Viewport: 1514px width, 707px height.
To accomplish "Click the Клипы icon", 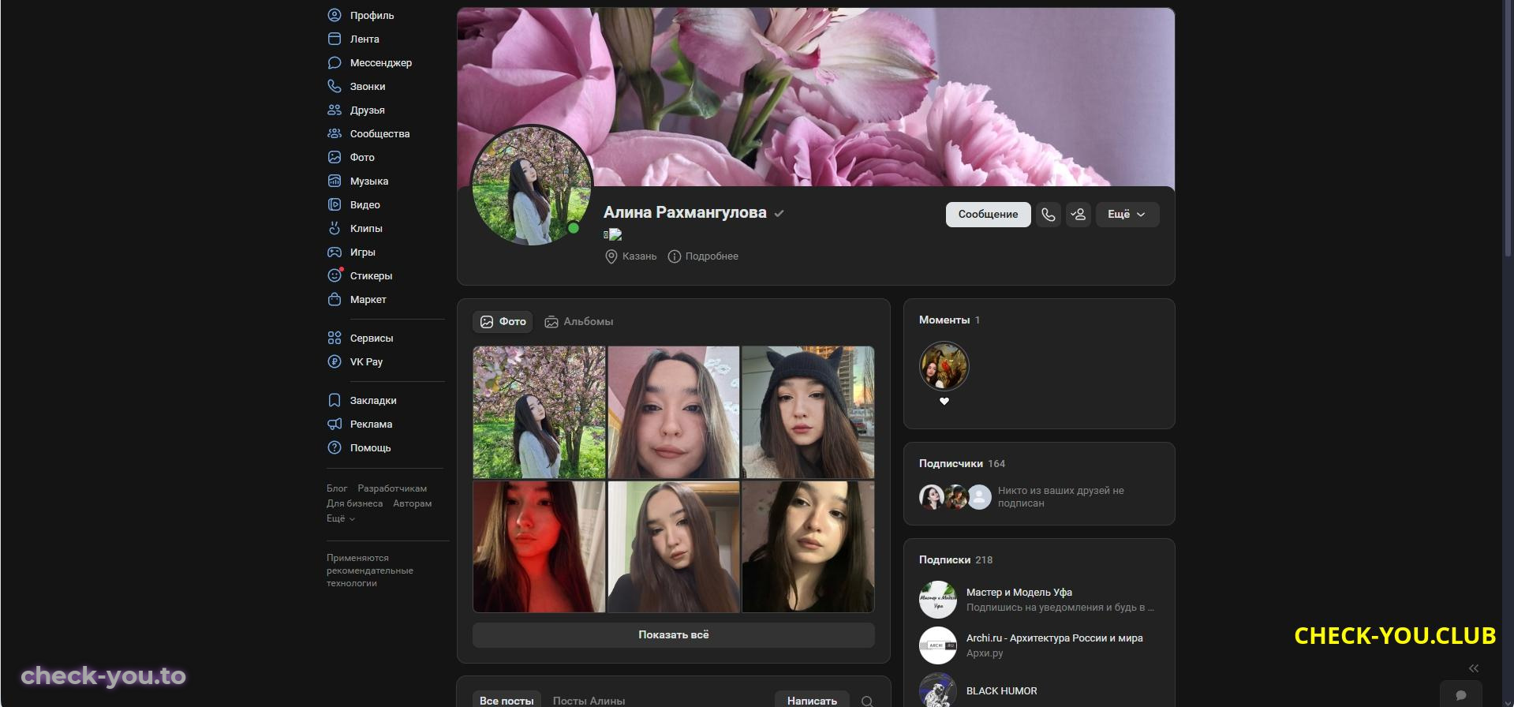I will [335, 228].
